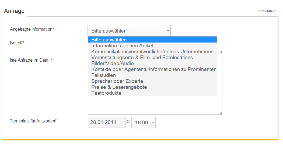The width and height of the screenshot is (283, 144).
Task: Choose 'Testprodukte' from the list
Action: 152,93
